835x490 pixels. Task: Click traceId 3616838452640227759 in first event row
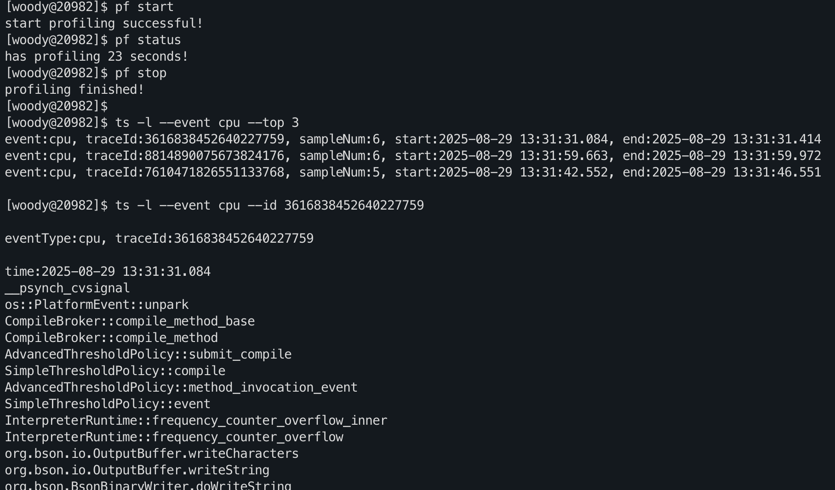coord(214,139)
